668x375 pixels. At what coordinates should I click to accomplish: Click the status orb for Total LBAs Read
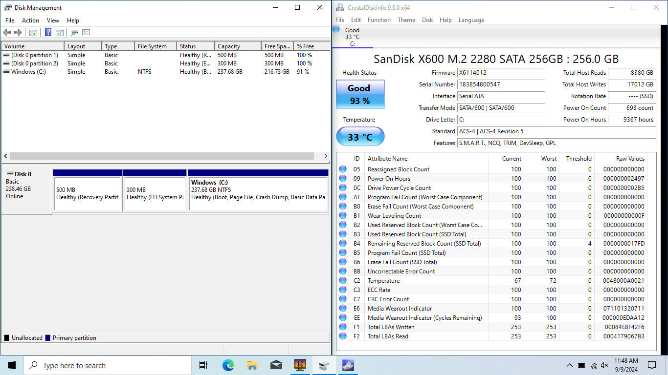point(343,336)
